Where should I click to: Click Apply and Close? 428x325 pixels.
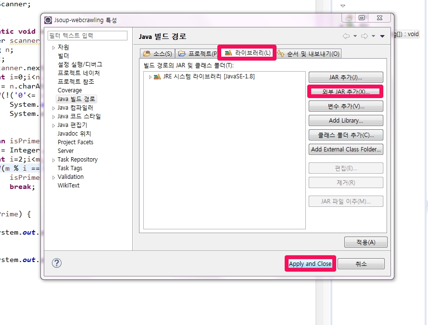point(310,263)
